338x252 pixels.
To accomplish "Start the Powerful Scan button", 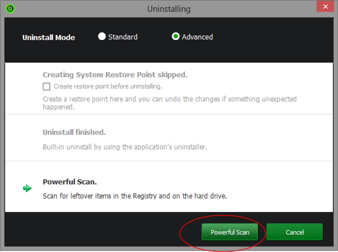I will tap(230, 232).
